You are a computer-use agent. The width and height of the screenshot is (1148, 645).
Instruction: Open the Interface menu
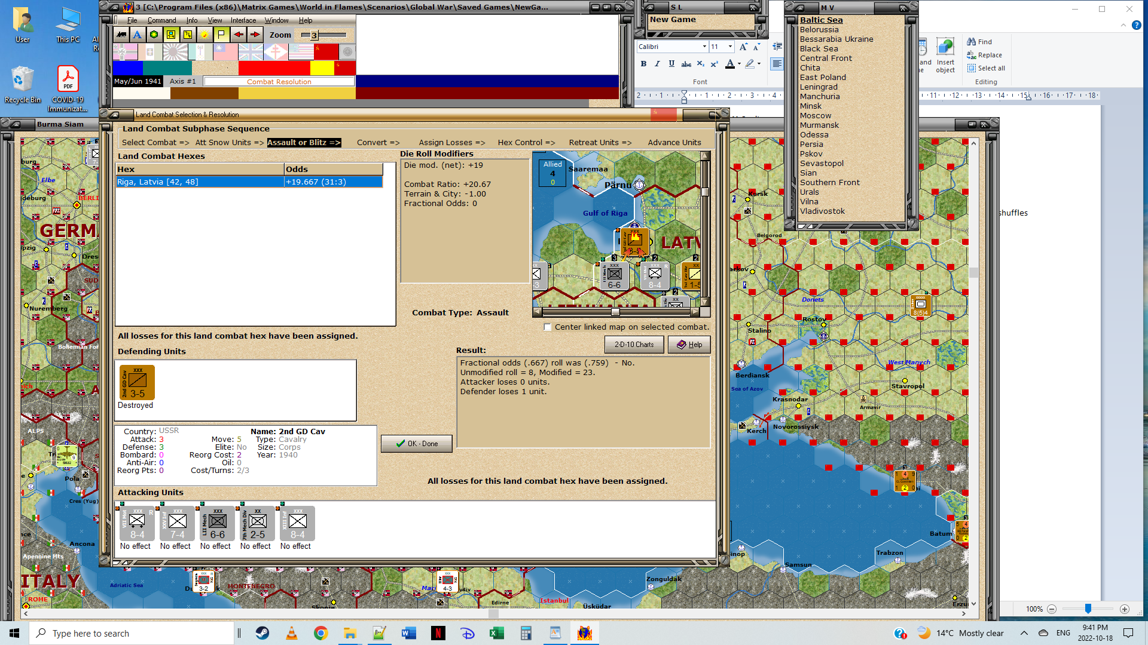(243, 20)
